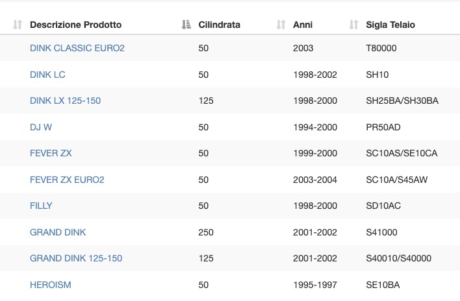This screenshot has width=460, height=301.
Task: Open the HEROISM product link
Action: [x=51, y=285]
